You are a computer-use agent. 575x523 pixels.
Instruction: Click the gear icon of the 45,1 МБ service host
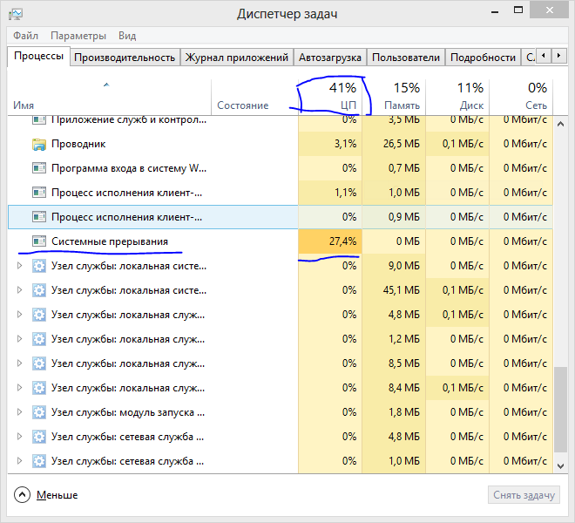(39, 290)
